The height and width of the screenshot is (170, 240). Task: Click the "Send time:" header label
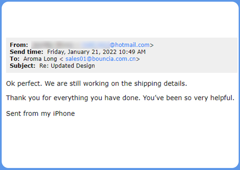(x=26, y=52)
